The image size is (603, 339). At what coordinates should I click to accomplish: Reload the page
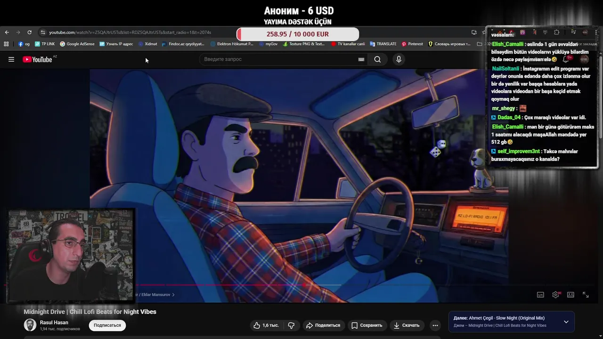pos(29,32)
